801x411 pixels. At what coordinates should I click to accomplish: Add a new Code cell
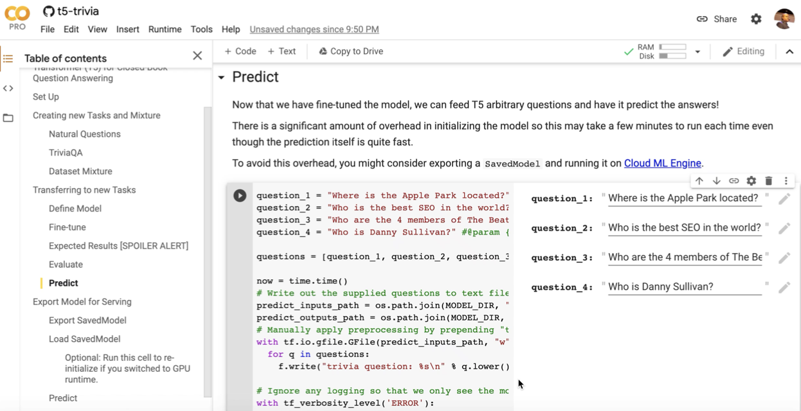[240, 51]
